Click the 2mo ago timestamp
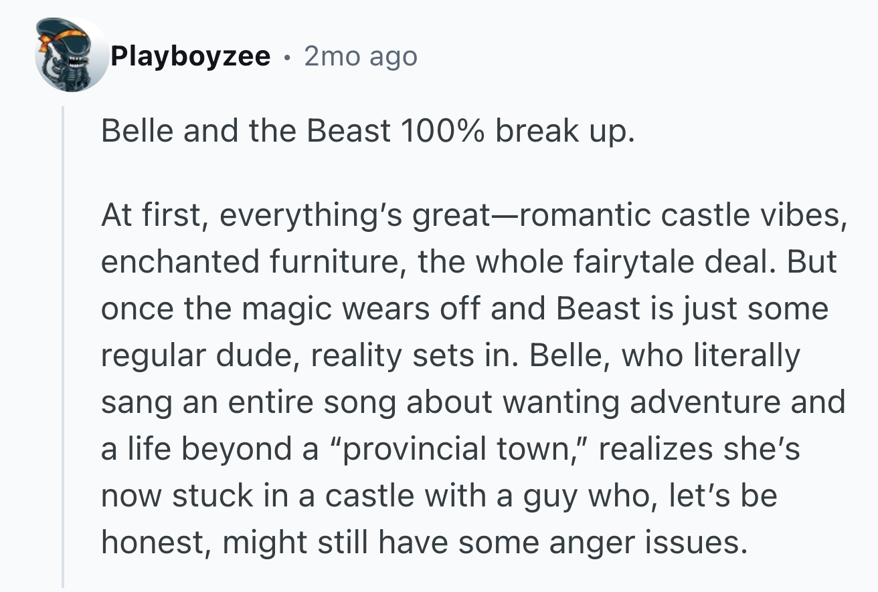878x592 pixels. [361, 57]
